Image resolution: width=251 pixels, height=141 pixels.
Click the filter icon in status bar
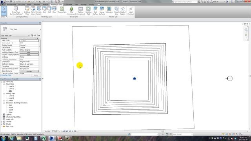(240, 134)
